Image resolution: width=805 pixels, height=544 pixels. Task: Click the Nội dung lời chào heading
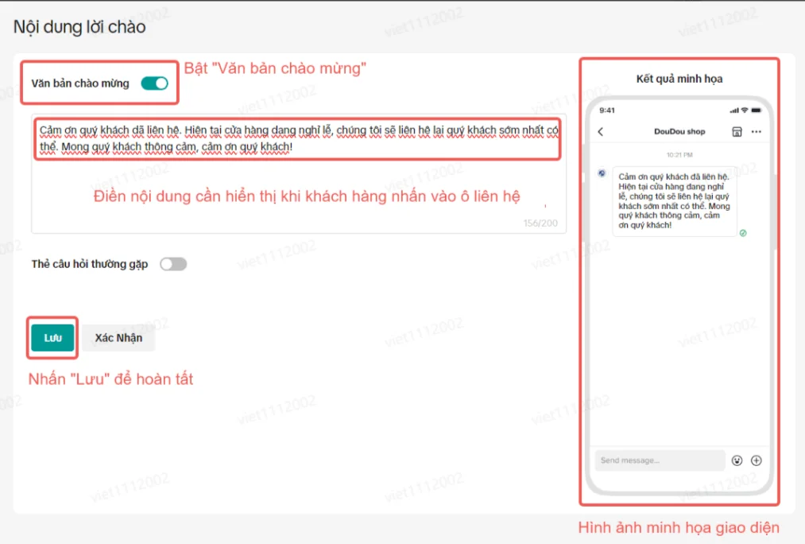point(79,27)
